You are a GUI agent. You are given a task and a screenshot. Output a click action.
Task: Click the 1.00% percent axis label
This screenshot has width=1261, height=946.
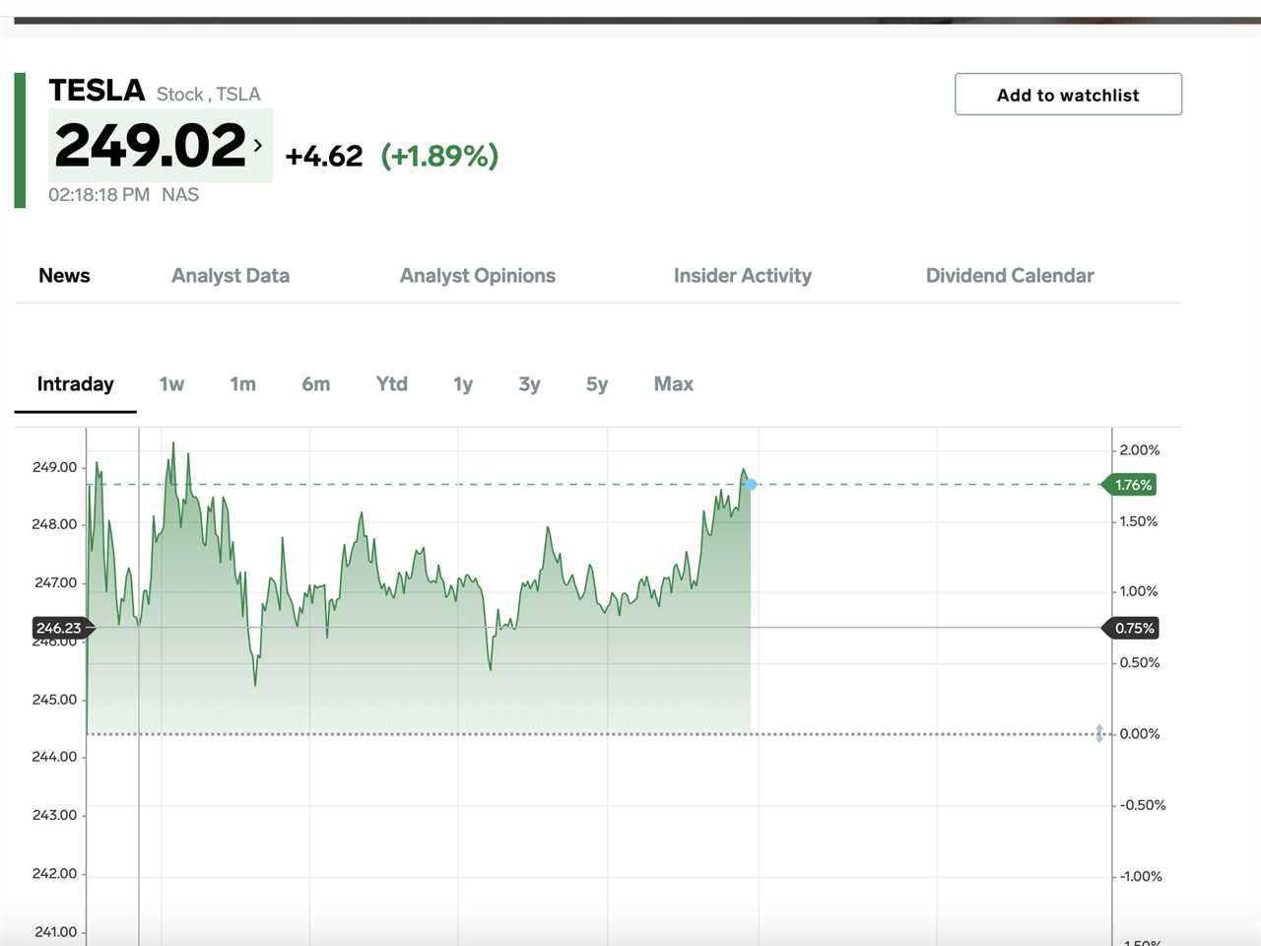(x=1139, y=591)
